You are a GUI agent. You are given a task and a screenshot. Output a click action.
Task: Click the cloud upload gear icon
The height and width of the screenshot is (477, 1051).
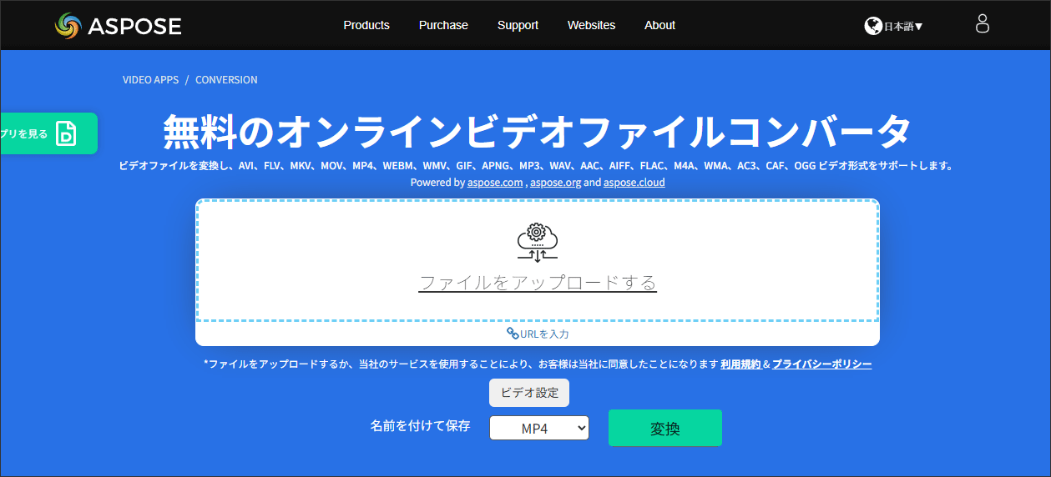coord(537,243)
